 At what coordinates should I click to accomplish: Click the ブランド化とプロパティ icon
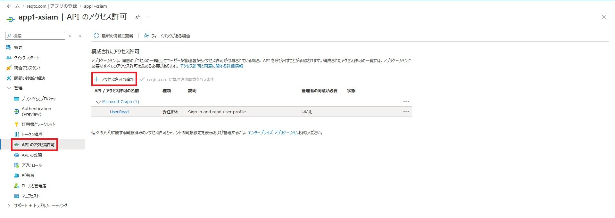tap(17, 99)
